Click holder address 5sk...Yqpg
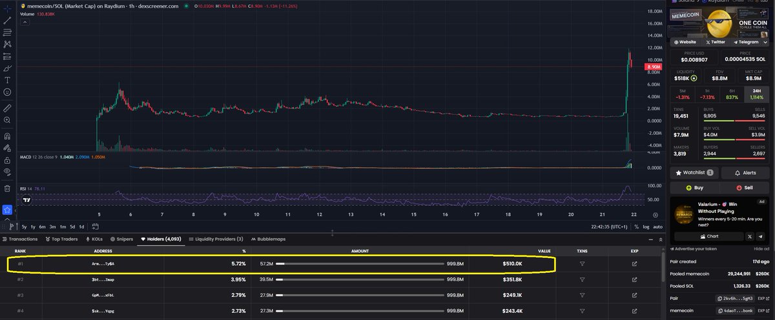775x320 pixels. tap(103, 310)
